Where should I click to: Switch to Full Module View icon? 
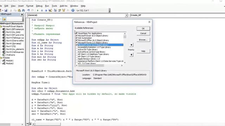pos(30,124)
